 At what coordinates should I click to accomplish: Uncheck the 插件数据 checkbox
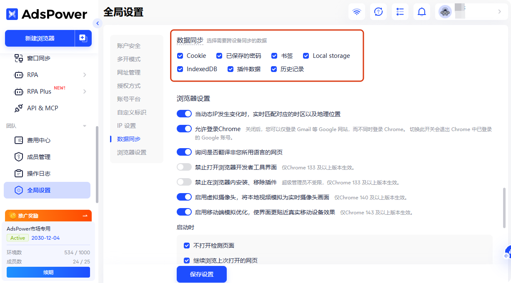pyautogui.click(x=230, y=69)
